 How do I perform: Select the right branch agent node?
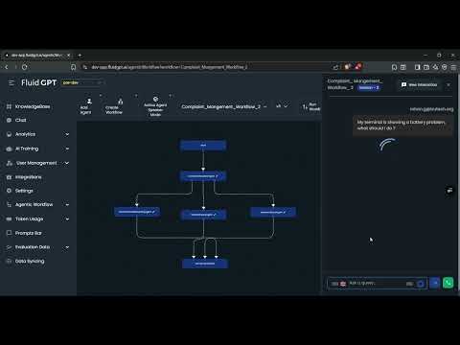click(x=273, y=212)
